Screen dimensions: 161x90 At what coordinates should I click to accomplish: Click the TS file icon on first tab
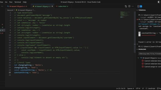point(8,6)
